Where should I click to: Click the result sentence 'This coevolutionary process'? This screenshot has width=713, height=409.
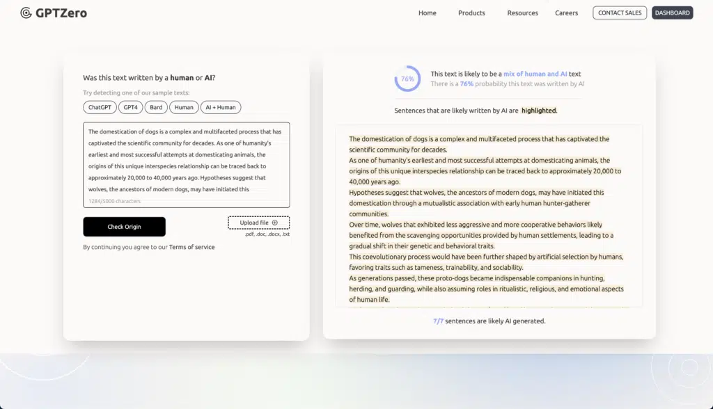[486, 262]
